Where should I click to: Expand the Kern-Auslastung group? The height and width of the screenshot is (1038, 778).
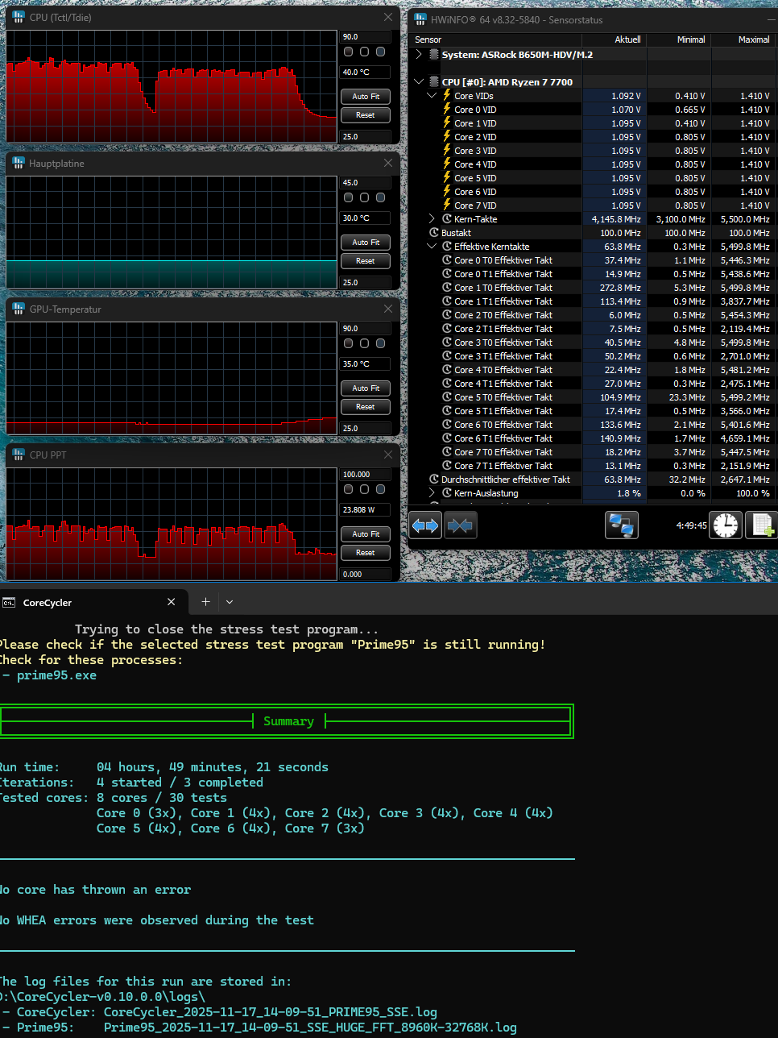[x=432, y=492]
